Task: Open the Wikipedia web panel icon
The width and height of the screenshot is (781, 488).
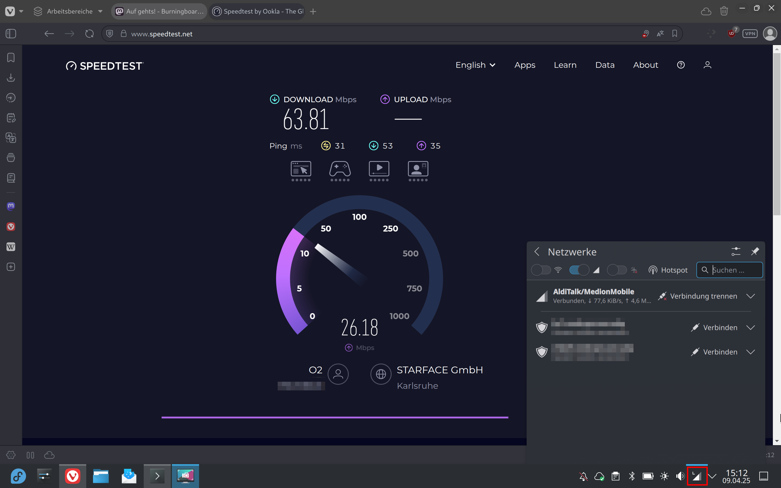Action: pyautogui.click(x=11, y=247)
